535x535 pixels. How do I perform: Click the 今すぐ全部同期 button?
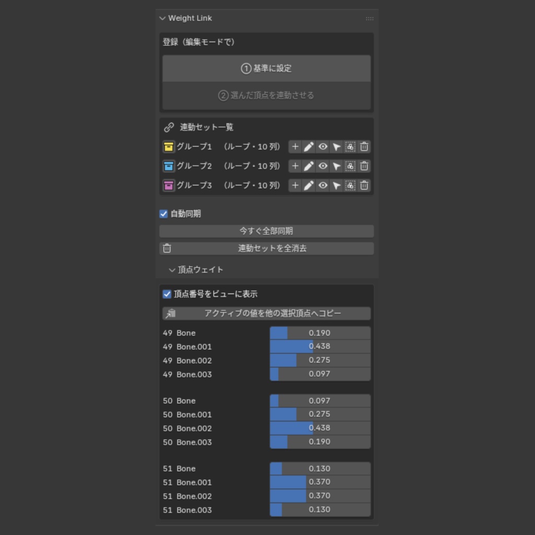point(266,231)
